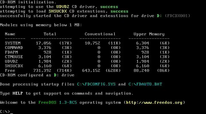The width and height of the screenshot is (206, 114).
Task: Click the Conventional column header
Action: coord(100,34)
